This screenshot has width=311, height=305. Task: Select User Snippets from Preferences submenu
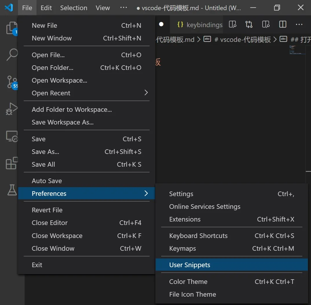point(190,265)
